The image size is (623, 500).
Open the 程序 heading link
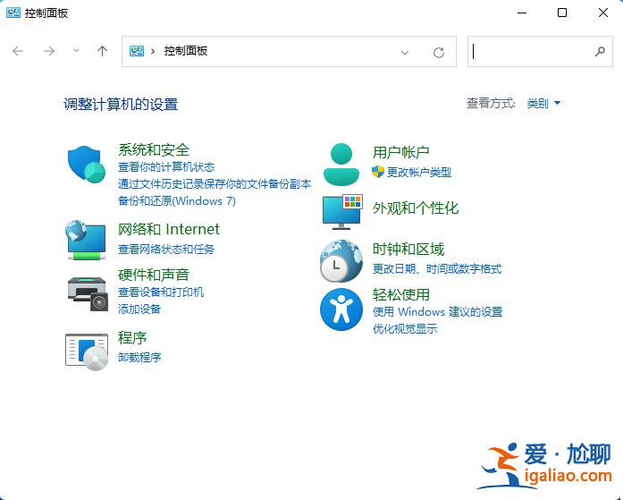(132, 338)
